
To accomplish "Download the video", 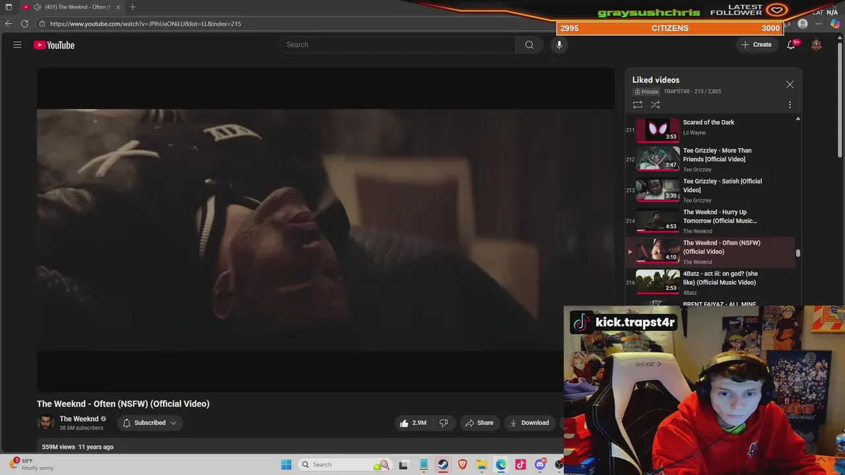I will pos(529,423).
